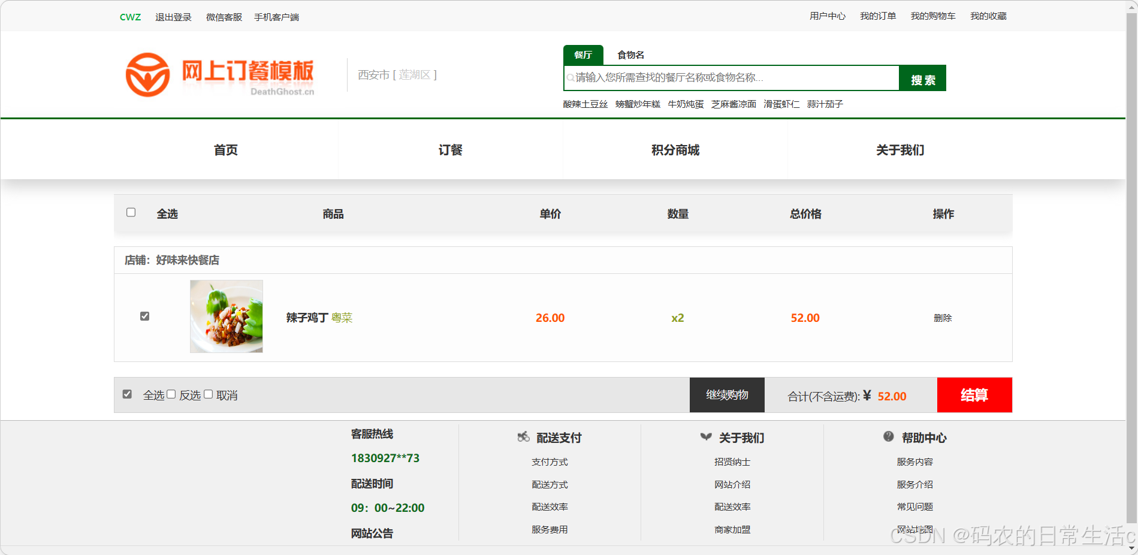Click inside the restaurant search input field
Image resolution: width=1138 pixels, height=555 pixels.
click(x=719, y=77)
